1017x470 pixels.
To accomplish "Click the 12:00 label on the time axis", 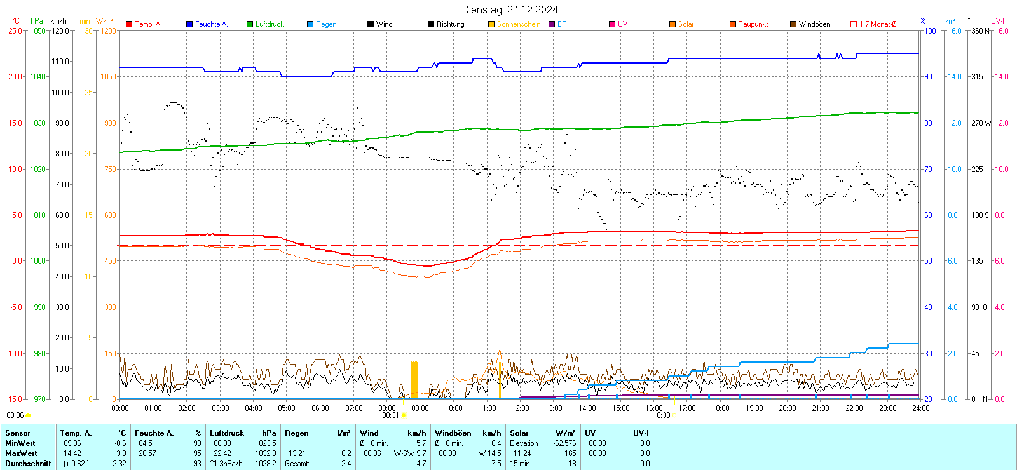I will coord(521,408).
